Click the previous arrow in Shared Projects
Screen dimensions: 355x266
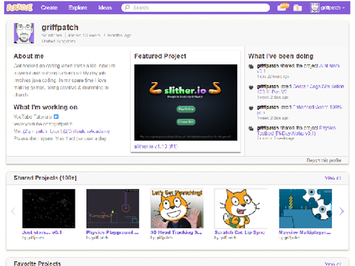tap(13, 211)
